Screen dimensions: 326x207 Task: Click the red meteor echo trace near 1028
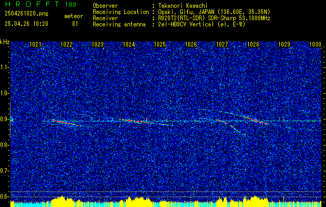[x=256, y=121]
